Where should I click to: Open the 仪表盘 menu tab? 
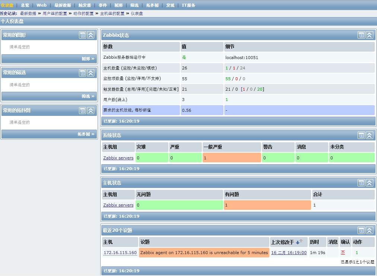[7, 5]
